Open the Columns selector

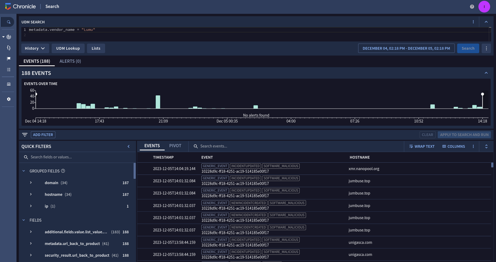click(454, 146)
